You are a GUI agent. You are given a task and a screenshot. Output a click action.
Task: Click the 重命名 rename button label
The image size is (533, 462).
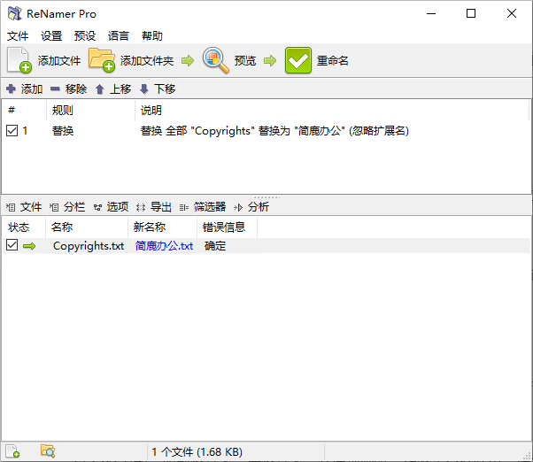tap(332, 61)
